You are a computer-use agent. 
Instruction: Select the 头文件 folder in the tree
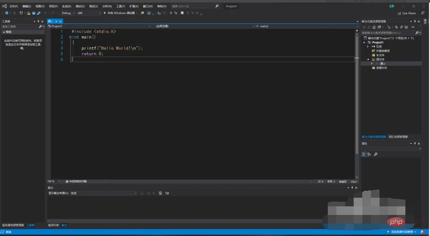tap(380, 55)
